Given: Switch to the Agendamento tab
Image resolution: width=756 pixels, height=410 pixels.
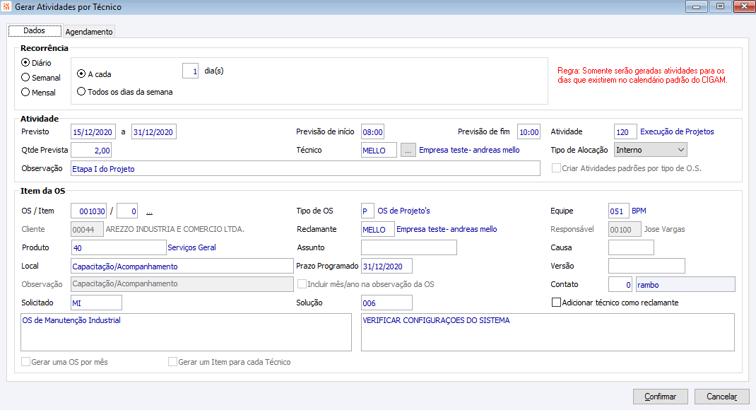Looking at the screenshot, I should (89, 32).
